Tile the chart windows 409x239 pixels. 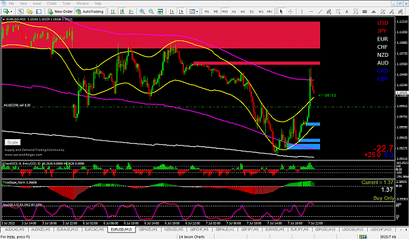pyautogui.click(x=160, y=12)
